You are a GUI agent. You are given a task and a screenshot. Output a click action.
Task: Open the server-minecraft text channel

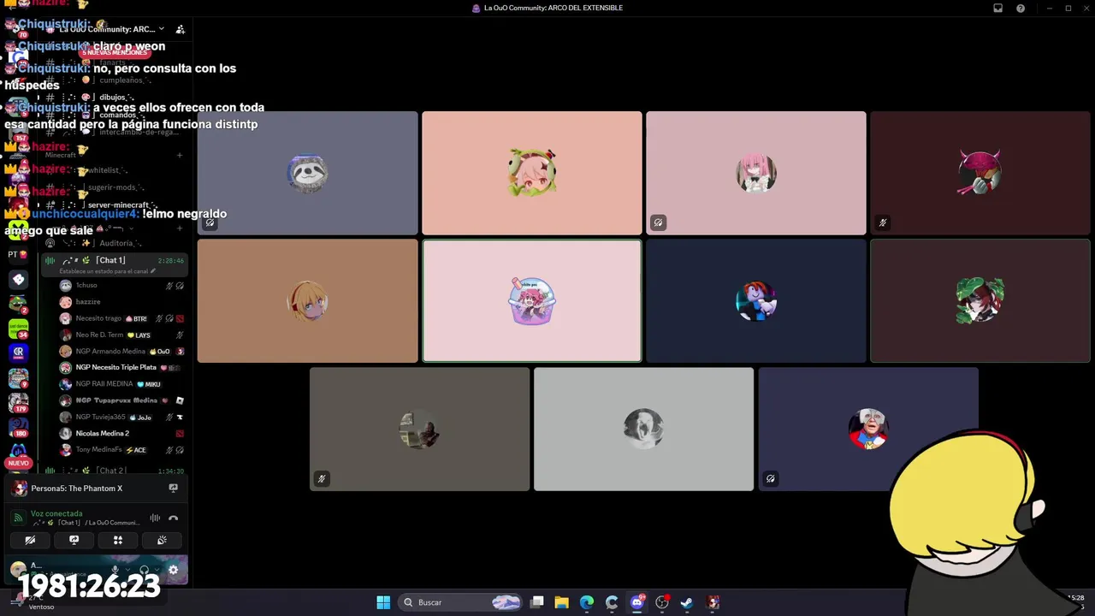tap(115, 205)
